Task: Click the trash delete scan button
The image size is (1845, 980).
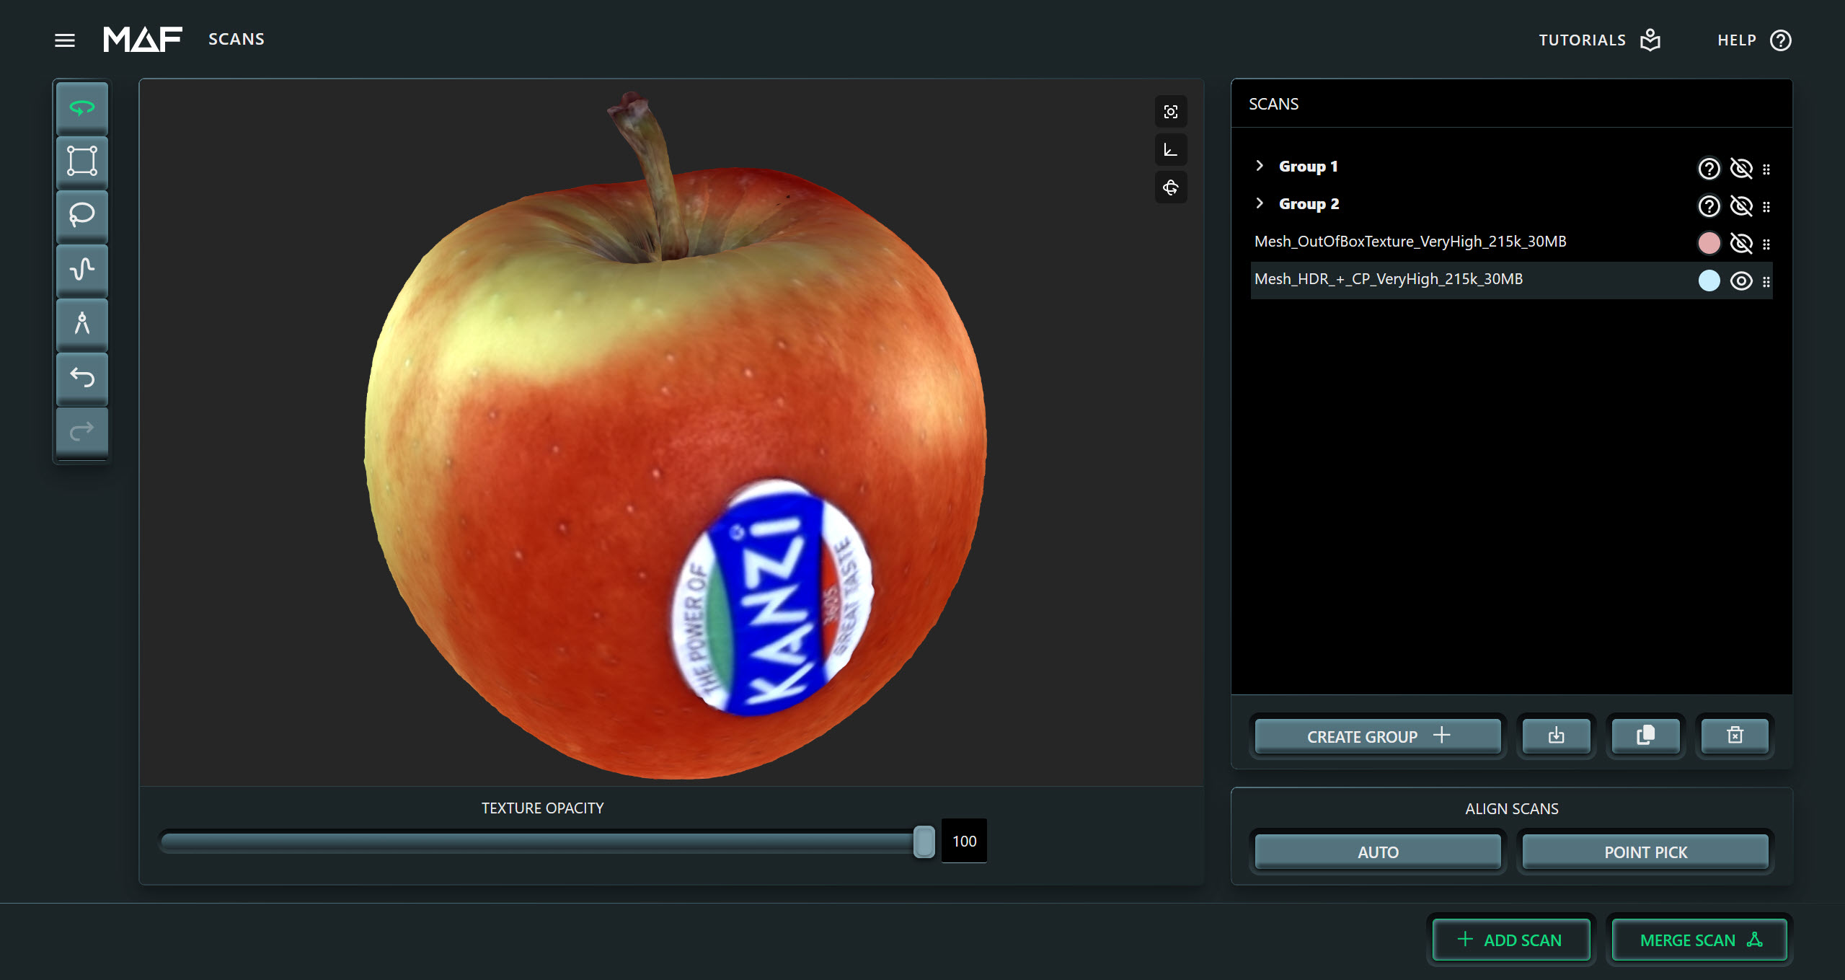Action: (x=1734, y=736)
